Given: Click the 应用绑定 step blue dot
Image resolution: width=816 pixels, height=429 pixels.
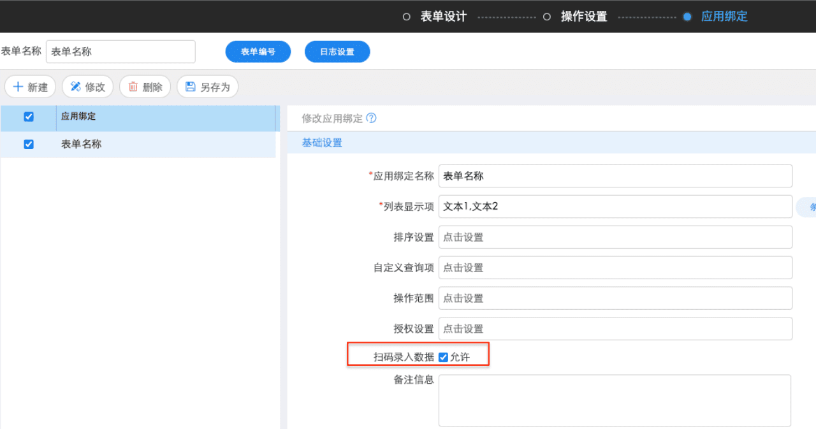Looking at the screenshot, I should pos(687,17).
